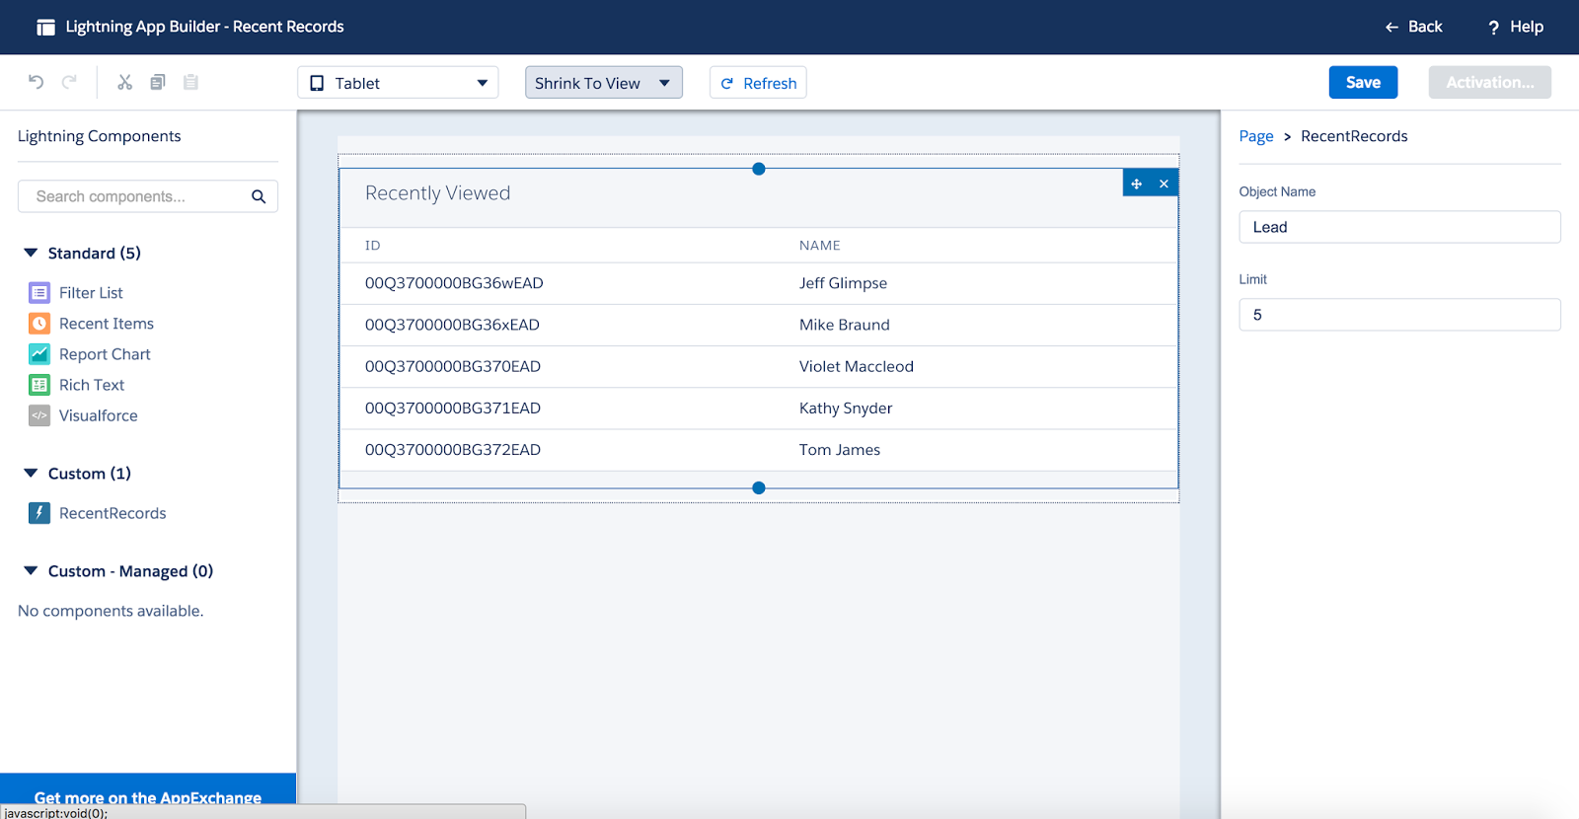
Task: Click the search magnifier icon
Action: tap(259, 196)
